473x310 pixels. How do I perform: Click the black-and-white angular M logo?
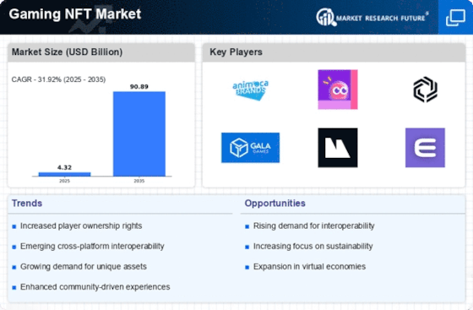(x=338, y=148)
